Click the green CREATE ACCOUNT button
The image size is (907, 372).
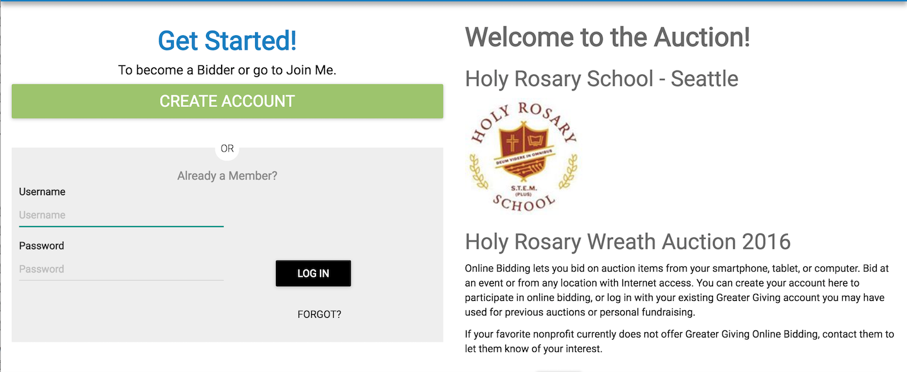(227, 101)
